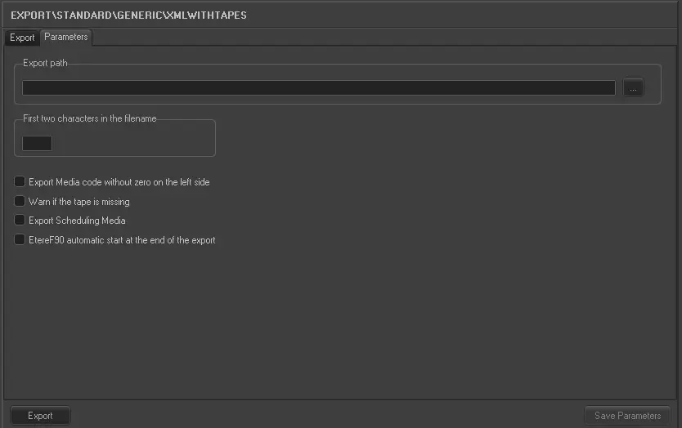Toggle EtereF90 automatic start checkbox
Screen dimensions: 682x428
click(x=20, y=240)
